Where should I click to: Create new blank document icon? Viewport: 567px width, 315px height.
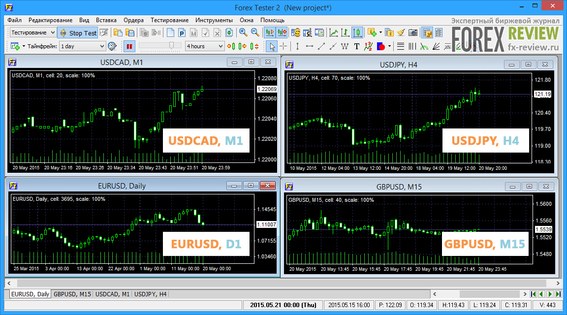[x=170, y=32]
